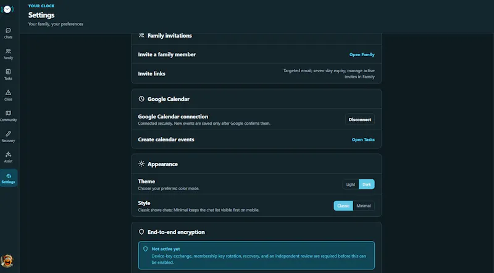Disconnect Google Calendar connection
Screen dimensions: 494x273
click(x=360, y=119)
